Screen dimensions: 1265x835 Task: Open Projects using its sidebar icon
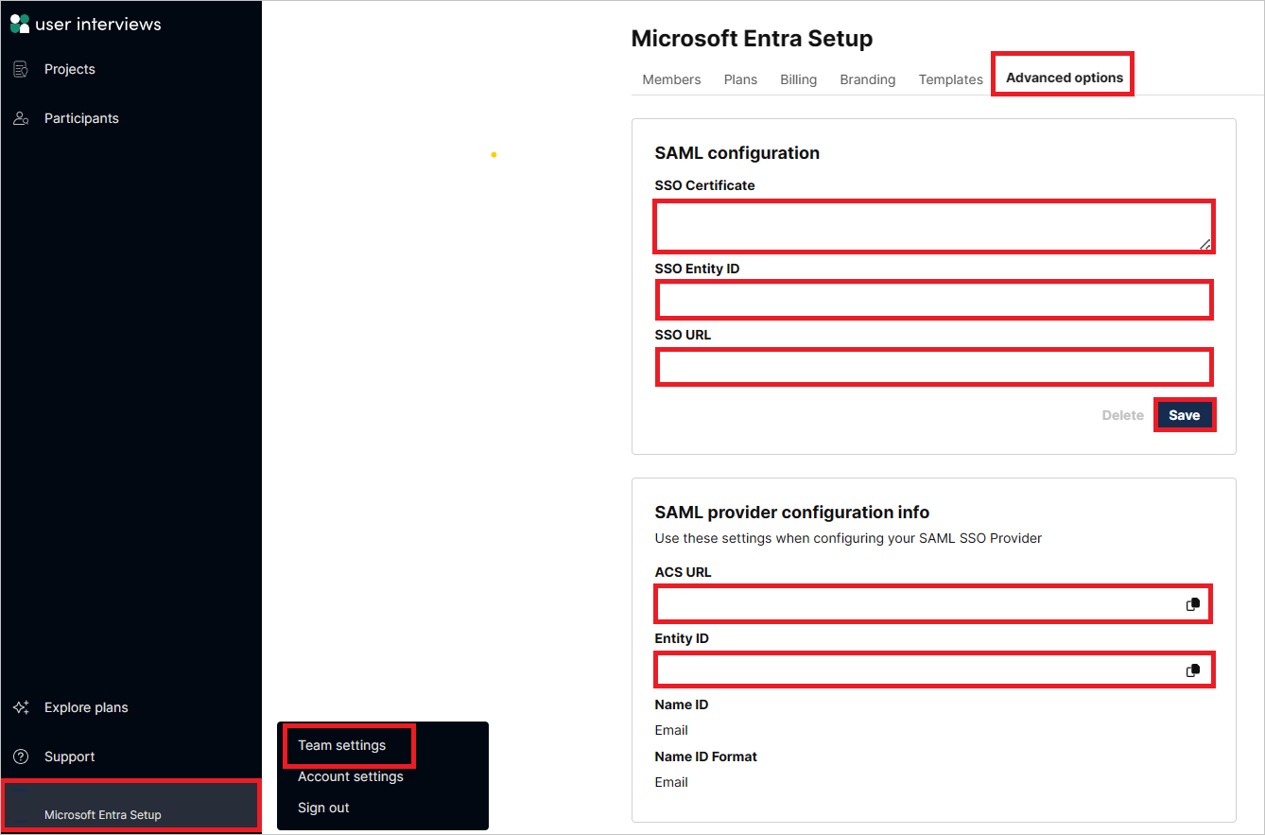[x=21, y=68]
